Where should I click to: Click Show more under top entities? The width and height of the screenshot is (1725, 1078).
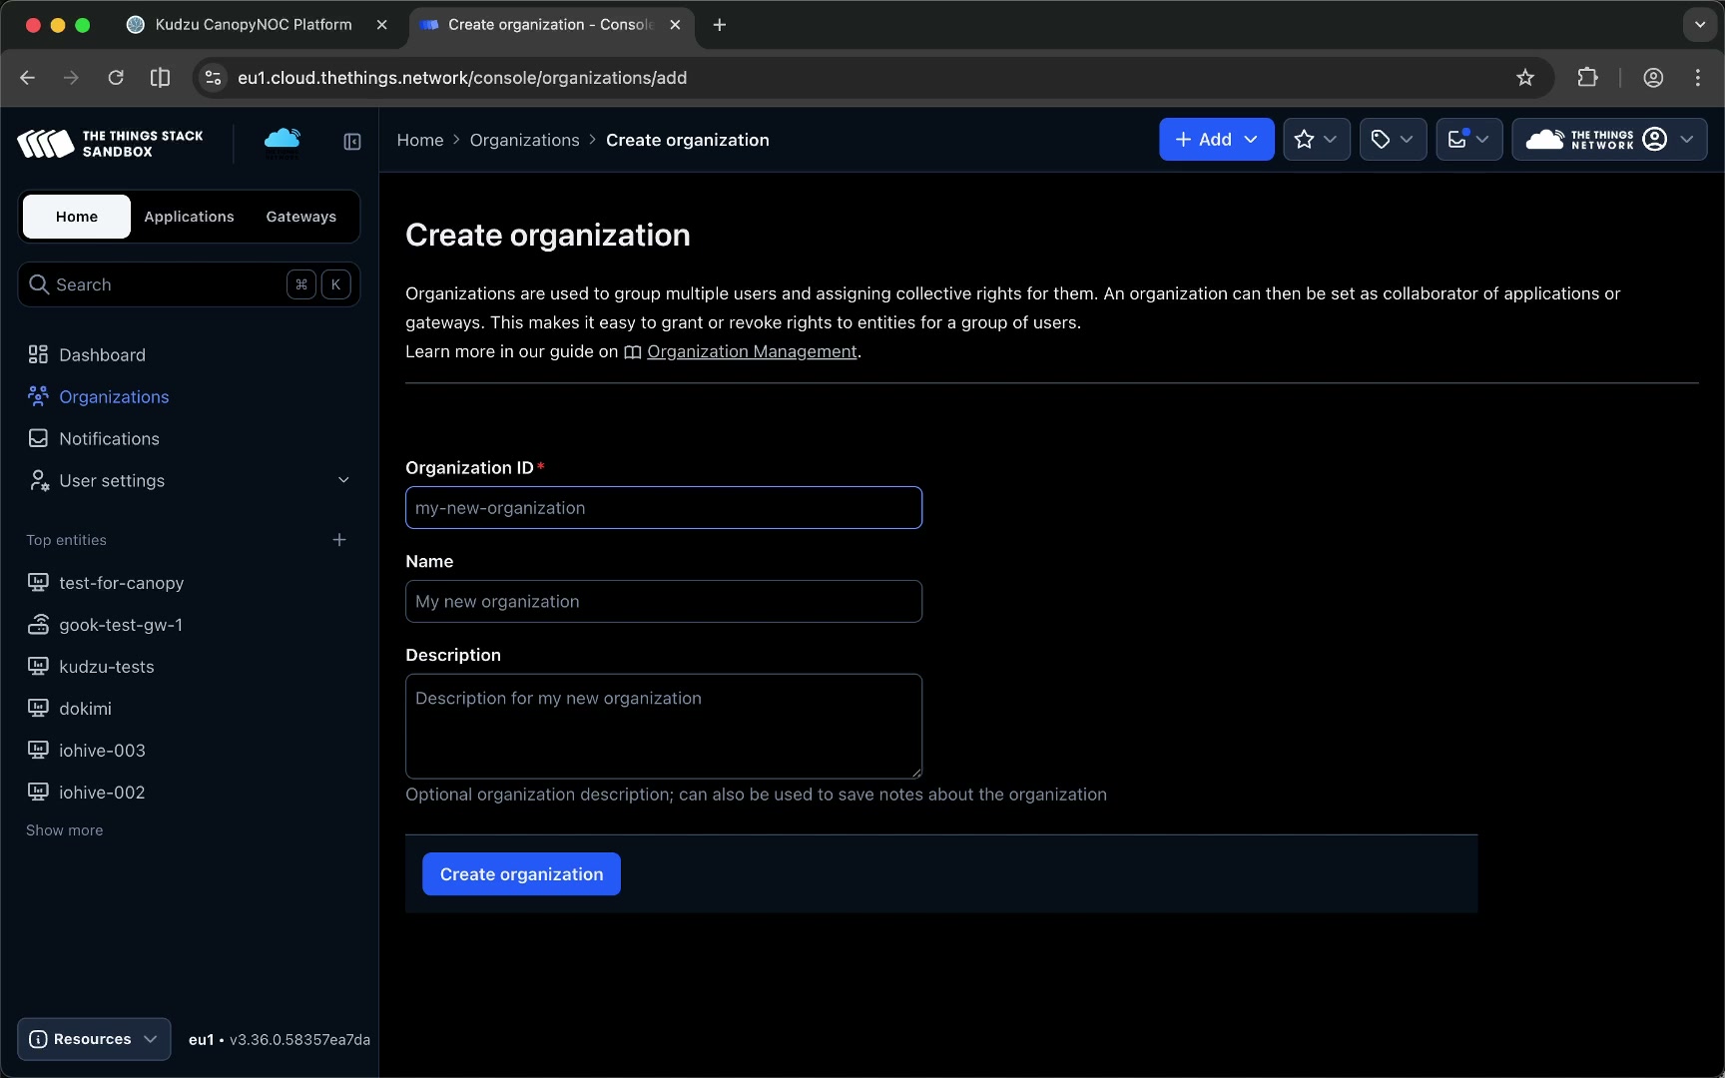click(65, 830)
